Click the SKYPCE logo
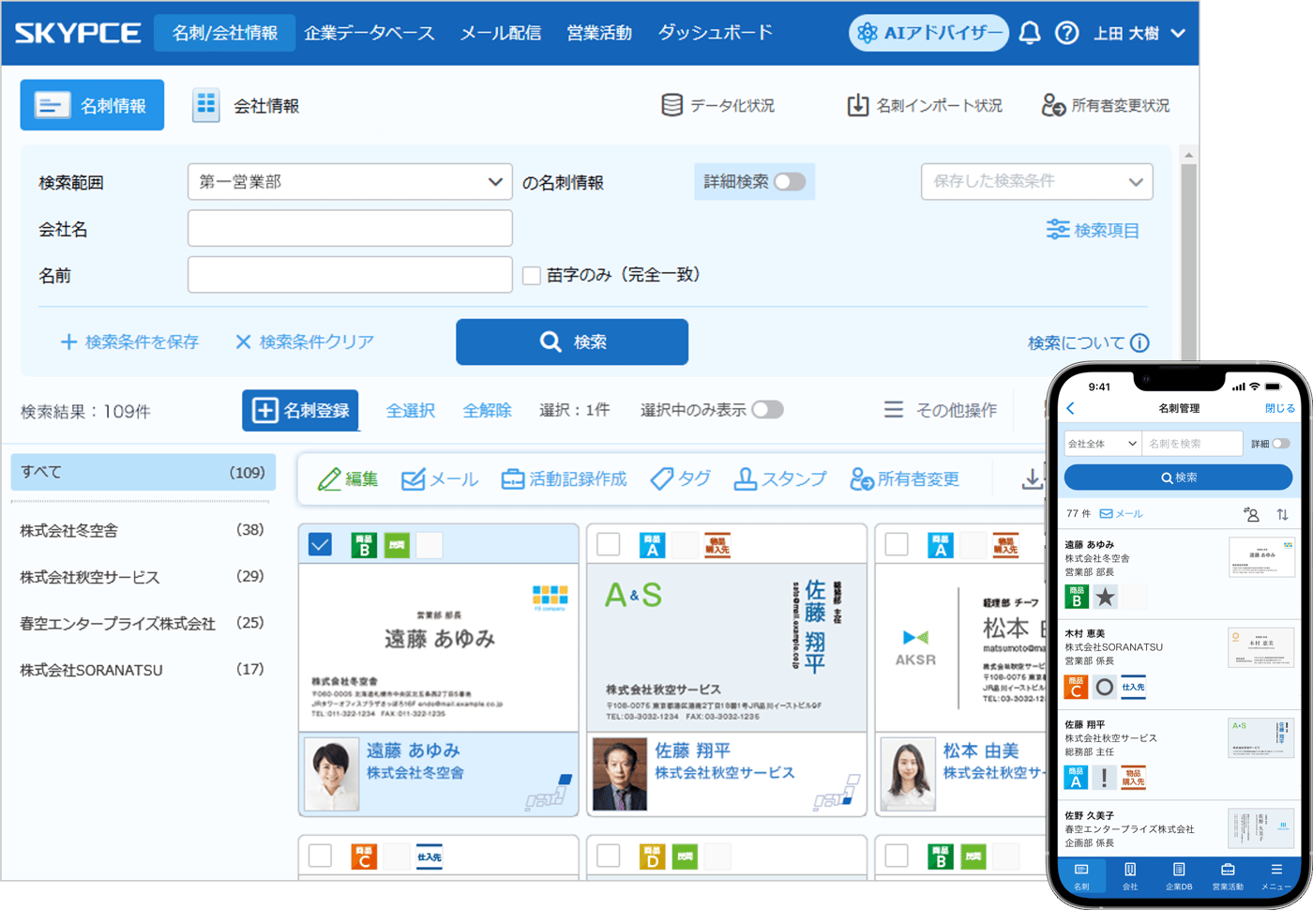Screen dimensions: 1313x910 tap(78, 33)
